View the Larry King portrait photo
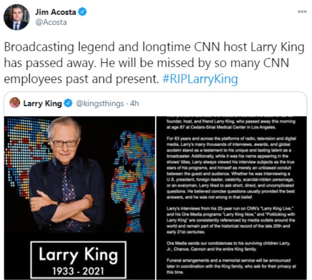The width and height of the screenshot is (312, 280). pyautogui.click(x=79, y=198)
